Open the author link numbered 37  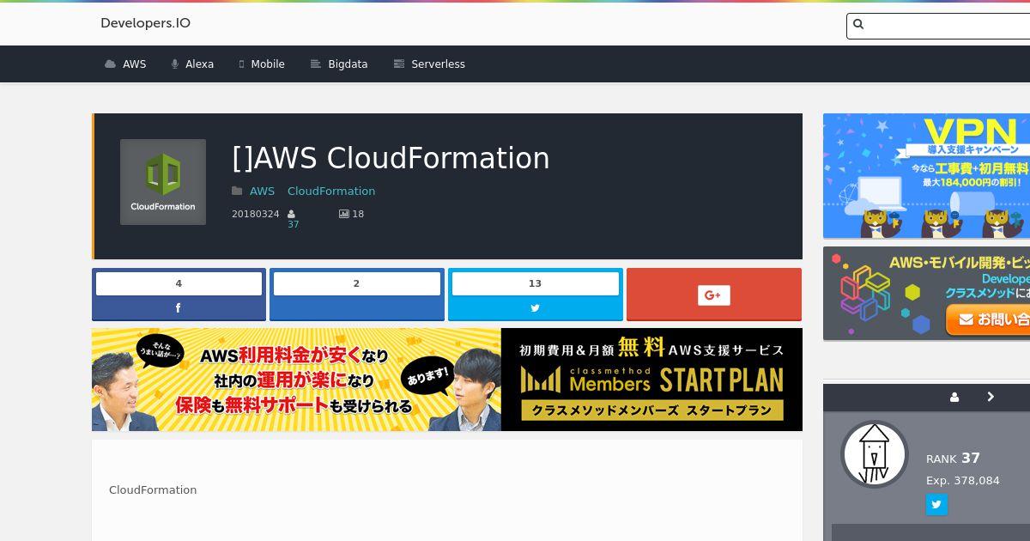[293, 224]
